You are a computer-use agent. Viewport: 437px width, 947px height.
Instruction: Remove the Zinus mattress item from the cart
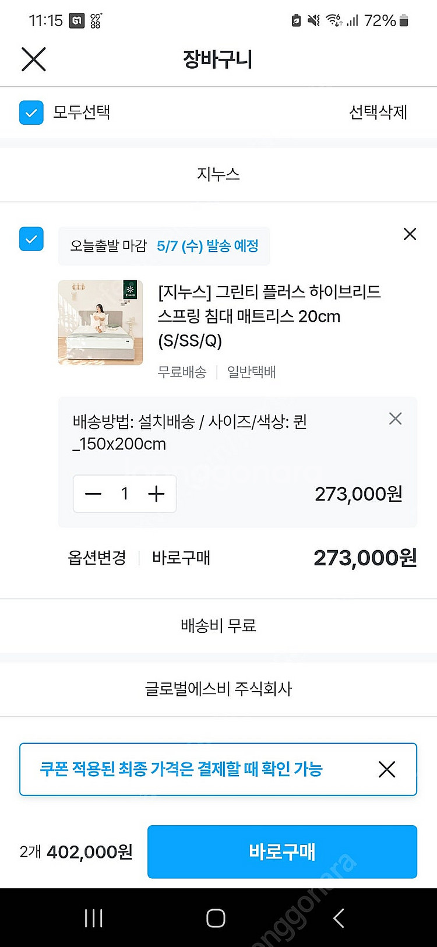tap(410, 234)
